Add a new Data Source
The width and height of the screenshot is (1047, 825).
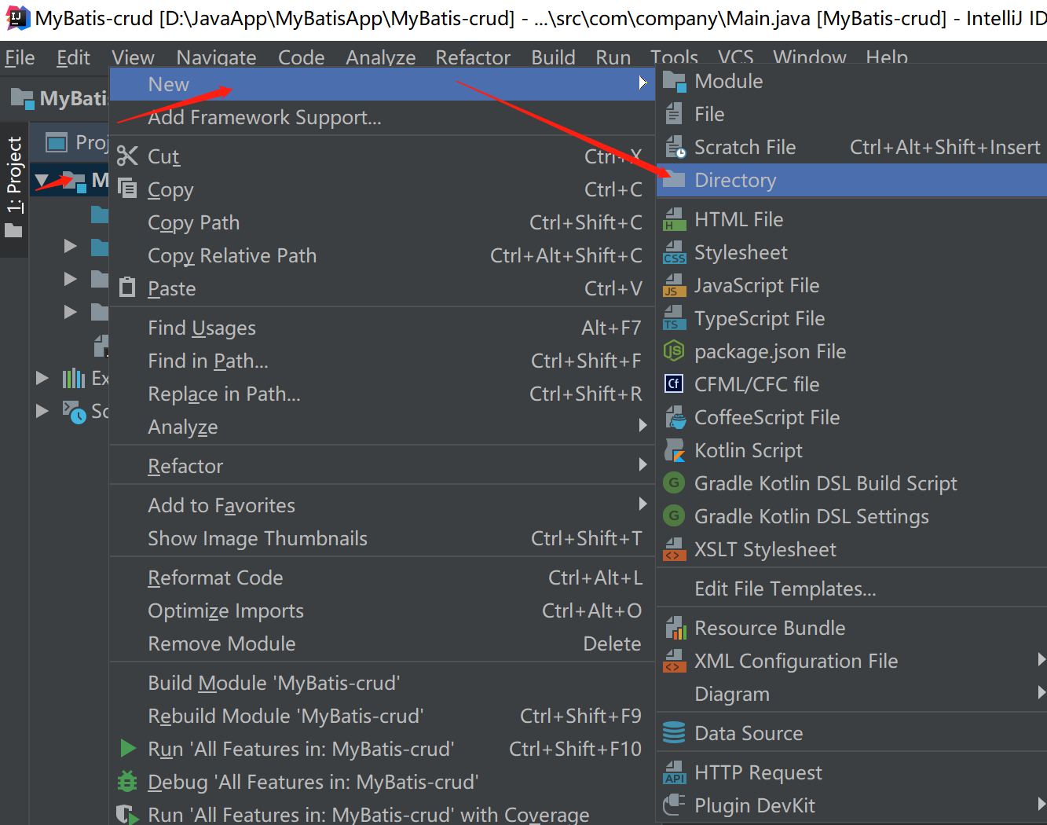(x=747, y=732)
